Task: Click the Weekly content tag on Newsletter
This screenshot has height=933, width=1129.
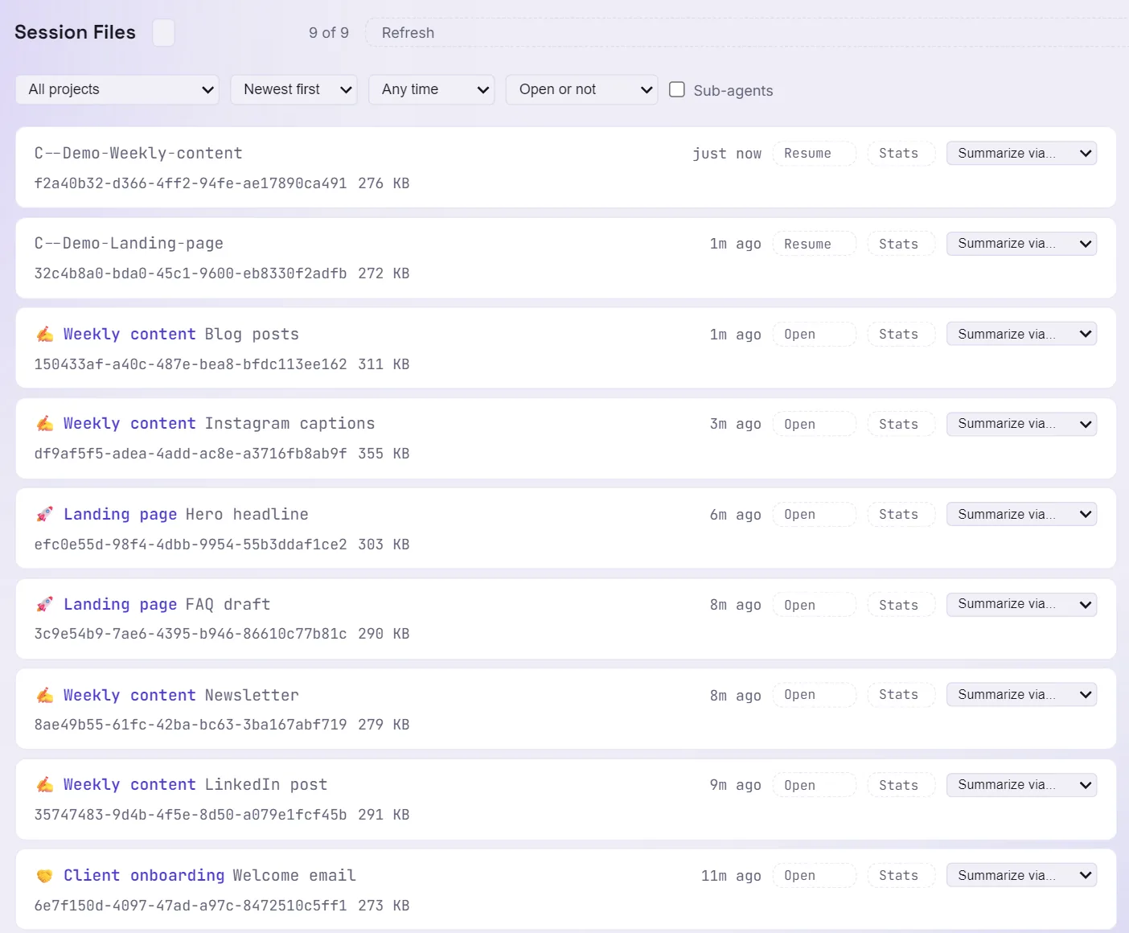Action: [129, 695]
